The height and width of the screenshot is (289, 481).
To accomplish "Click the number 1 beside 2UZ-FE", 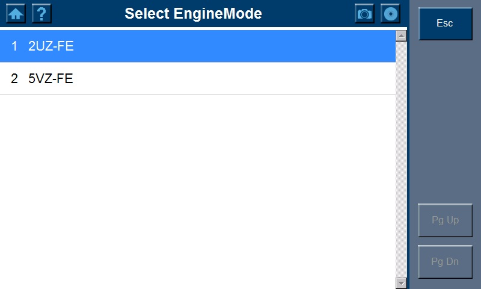I will (14, 46).
